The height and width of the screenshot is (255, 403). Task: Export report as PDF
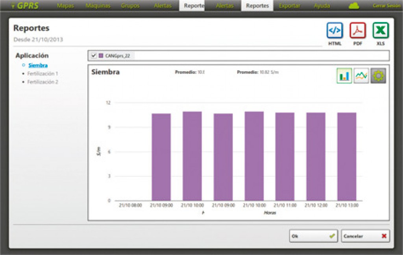pos(357,31)
